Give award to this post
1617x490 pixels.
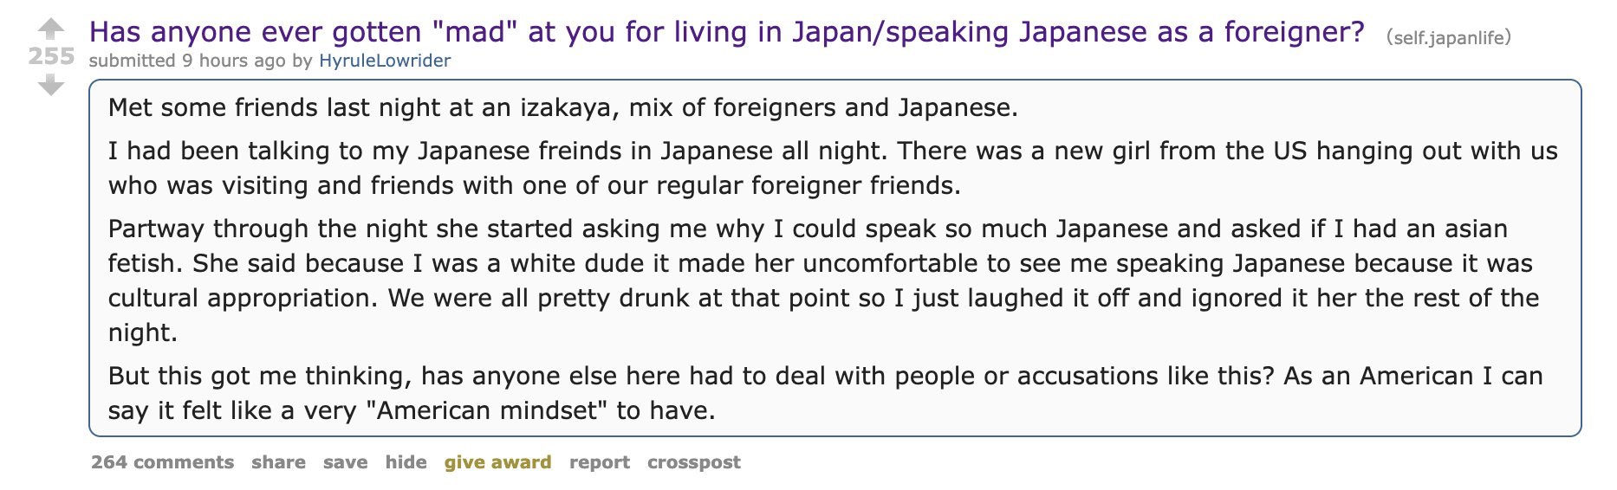pos(497,462)
